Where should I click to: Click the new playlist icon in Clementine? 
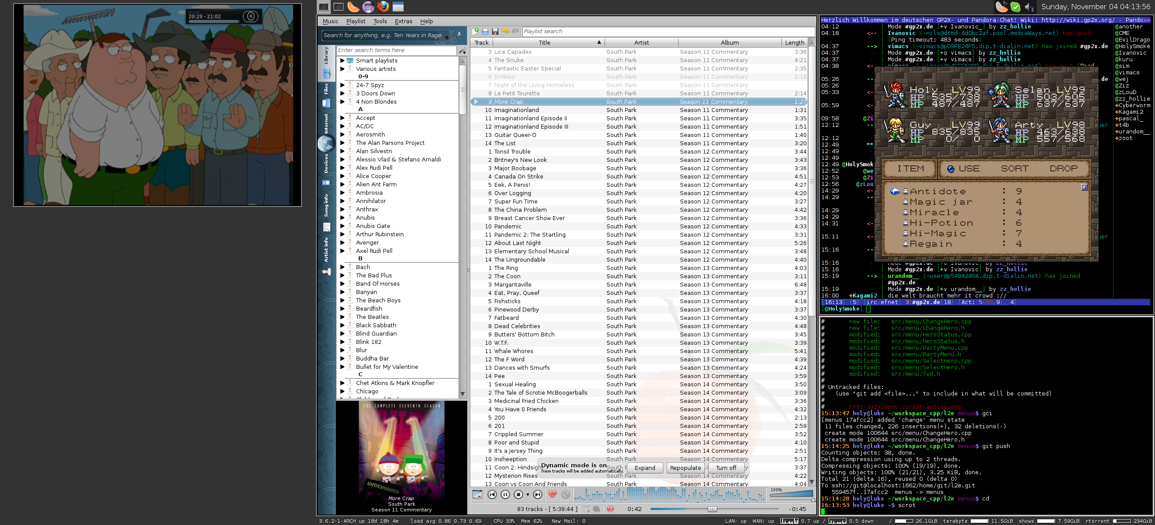(475, 31)
